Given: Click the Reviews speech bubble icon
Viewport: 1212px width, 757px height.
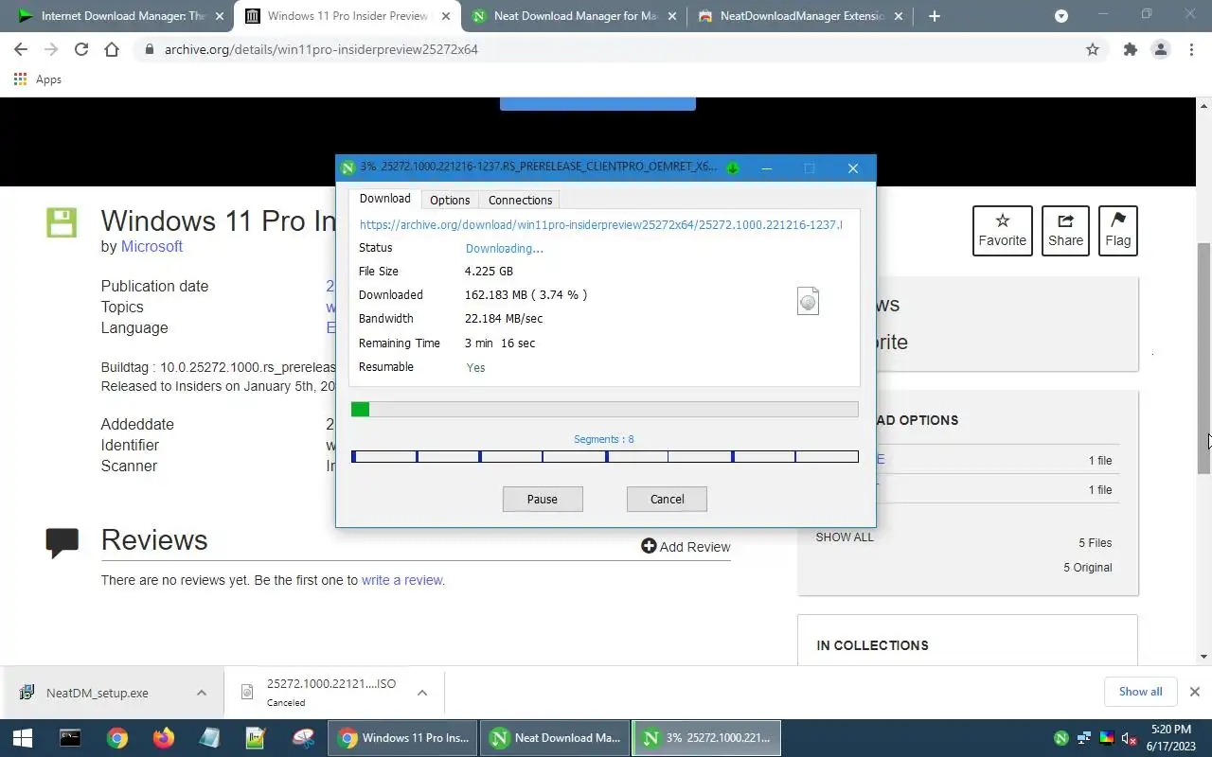Looking at the screenshot, I should click(x=62, y=542).
